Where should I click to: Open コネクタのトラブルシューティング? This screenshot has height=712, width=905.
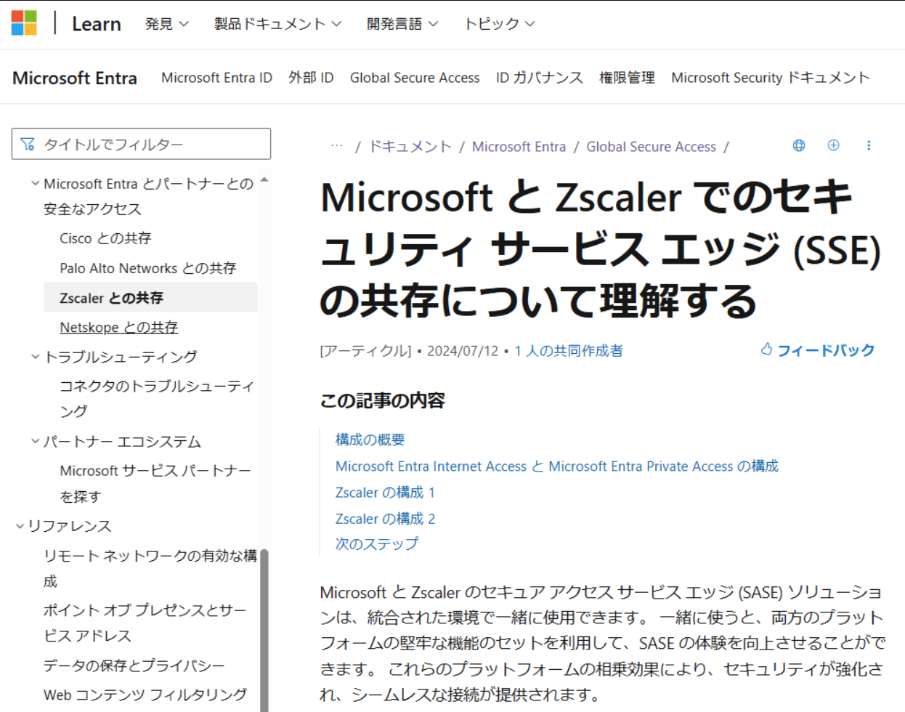point(156,398)
